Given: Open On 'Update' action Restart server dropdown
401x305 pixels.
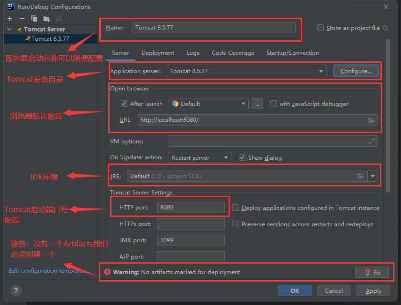Looking at the screenshot, I should [200, 157].
